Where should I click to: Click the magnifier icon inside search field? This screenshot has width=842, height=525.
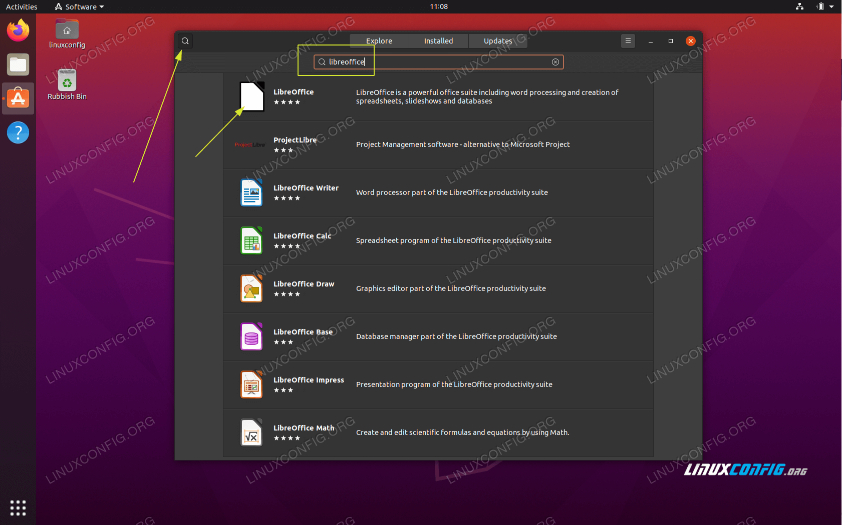point(322,62)
